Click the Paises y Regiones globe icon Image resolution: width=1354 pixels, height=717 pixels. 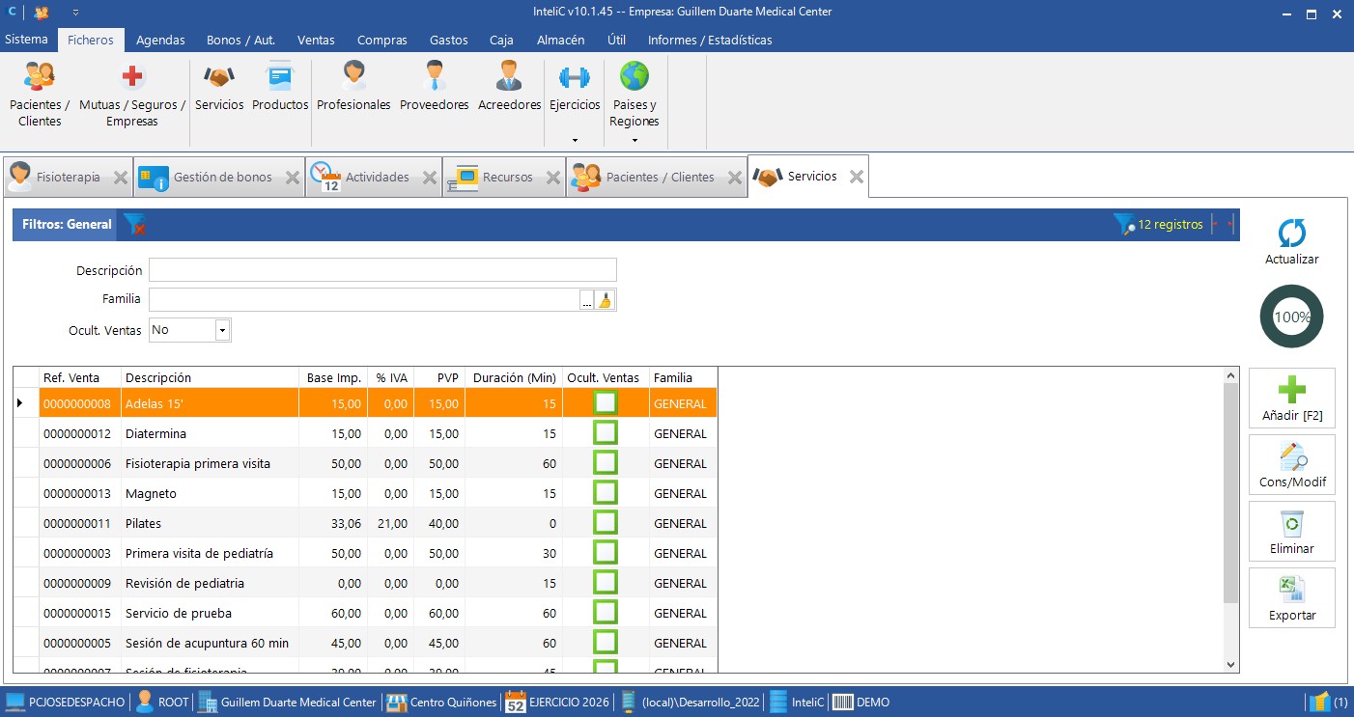(635, 76)
